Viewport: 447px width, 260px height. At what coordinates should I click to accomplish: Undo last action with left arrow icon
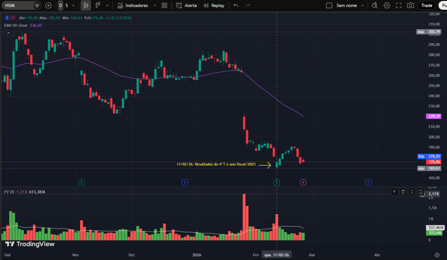click(x=235, y=5)
